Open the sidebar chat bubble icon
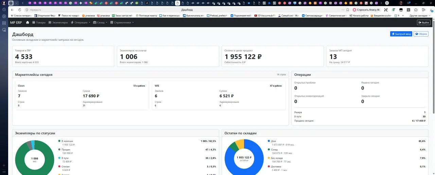The width and height of the screenshot is (435, 175). 4,30
